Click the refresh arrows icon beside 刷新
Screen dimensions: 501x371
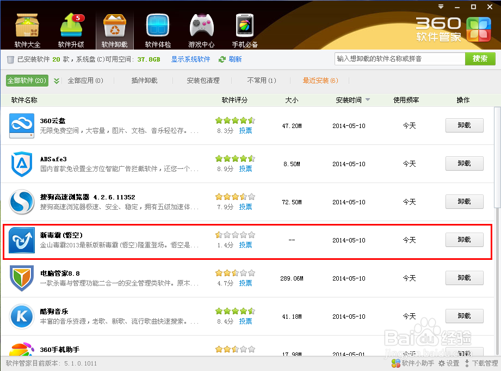pos(222,59)
